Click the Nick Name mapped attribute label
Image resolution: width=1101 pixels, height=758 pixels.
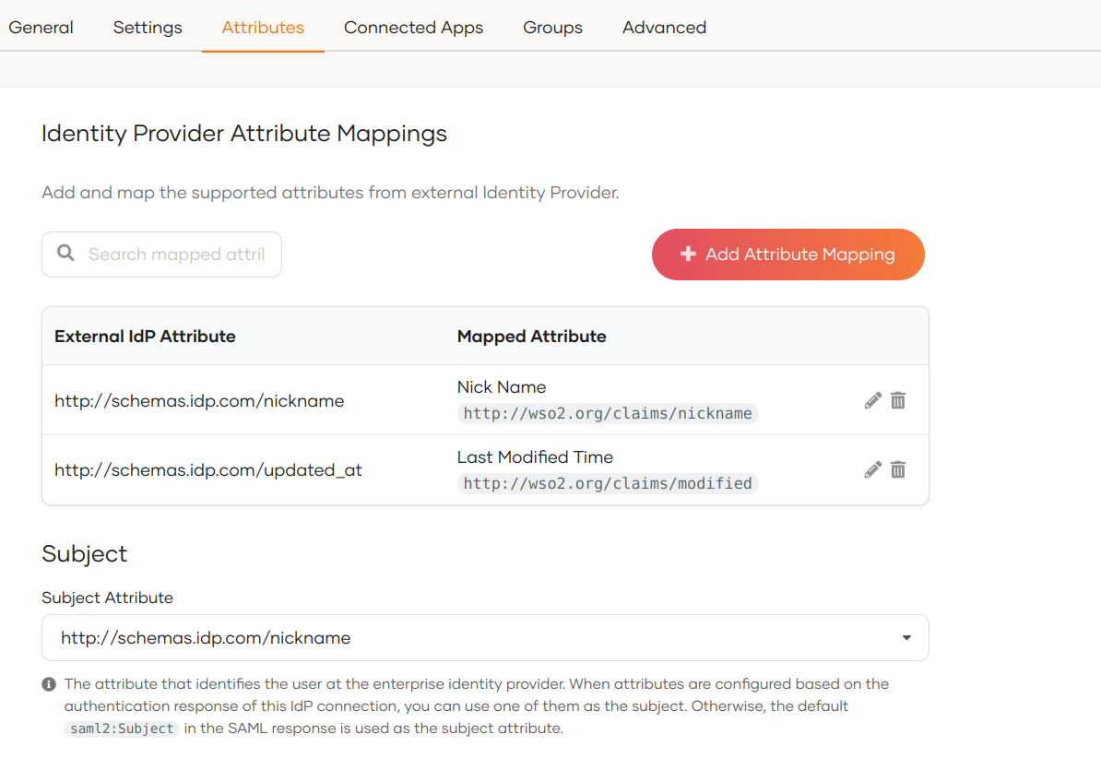tap(502, 387)
